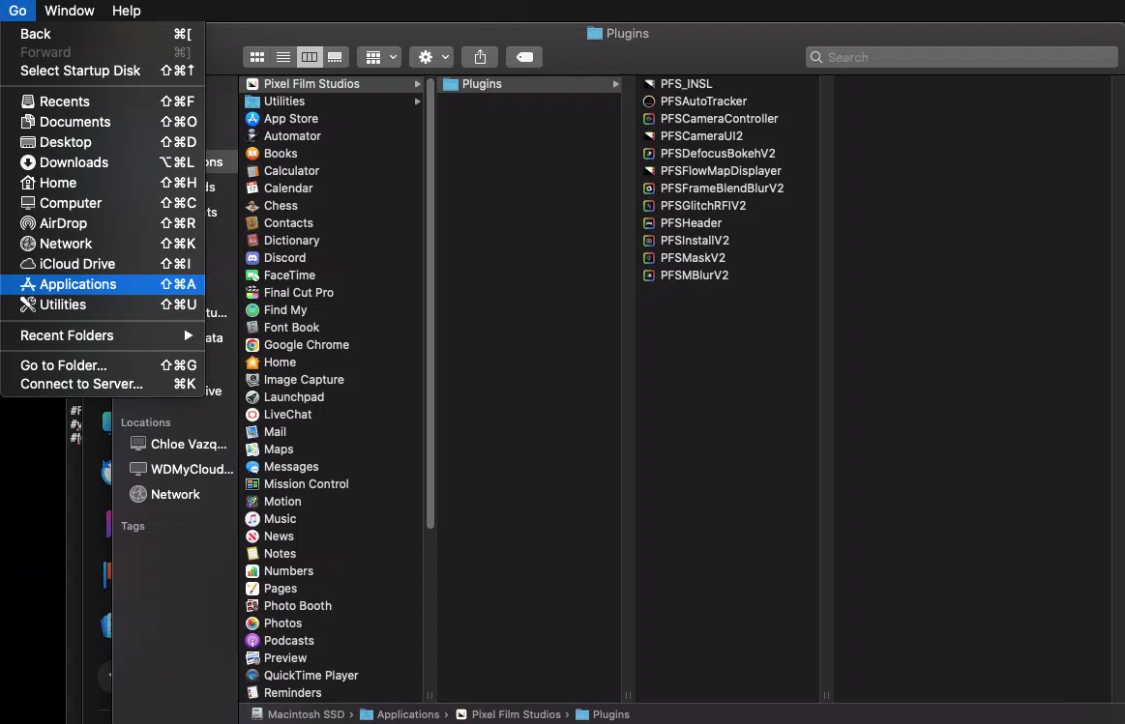The width and height of the screenshot is (1125, 724).
Task: Expand Plugins folder disclosure arrow
Action: tap(615, 84)
